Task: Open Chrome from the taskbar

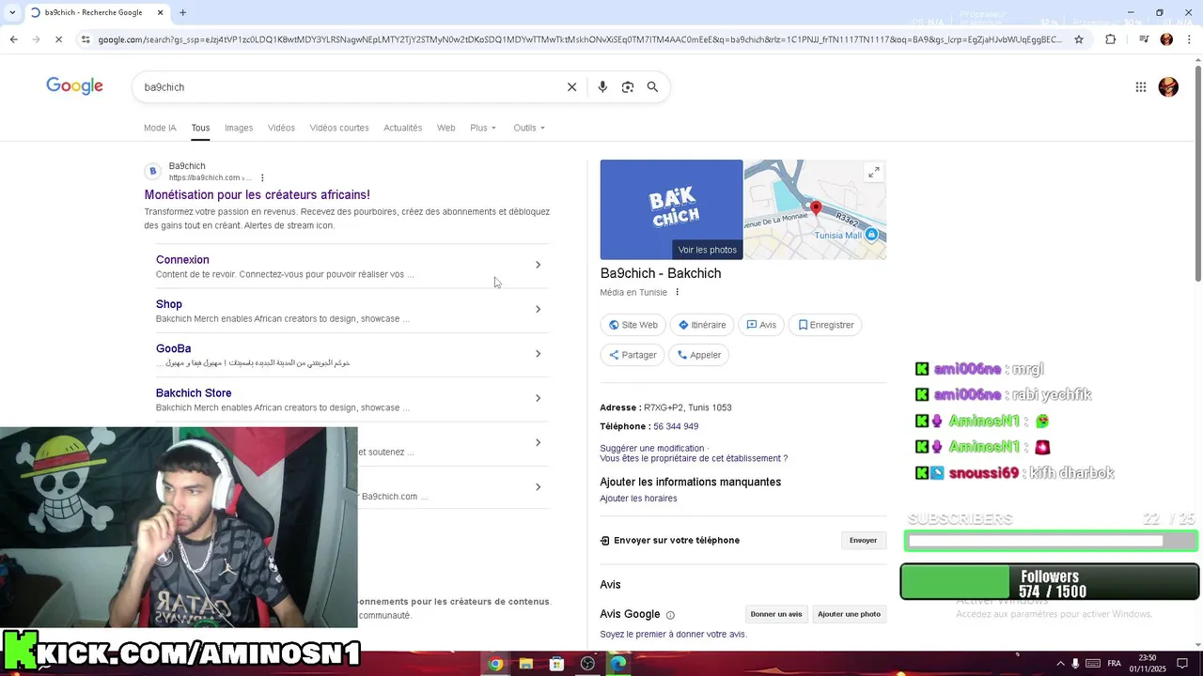Action: [x=495, y=664]
